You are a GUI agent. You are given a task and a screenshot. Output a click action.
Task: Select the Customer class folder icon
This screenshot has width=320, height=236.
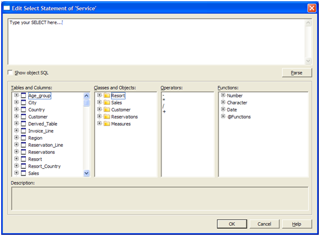point(107,110)
